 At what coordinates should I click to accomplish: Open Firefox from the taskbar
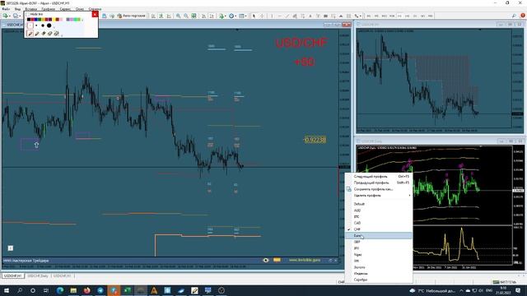[86, 290]
